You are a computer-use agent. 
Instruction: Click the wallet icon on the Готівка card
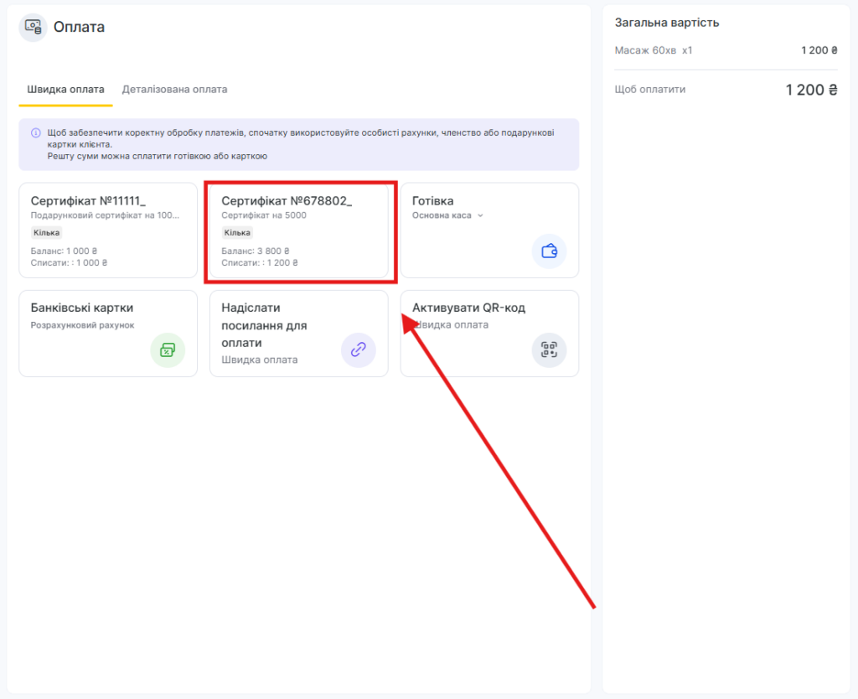549,251
